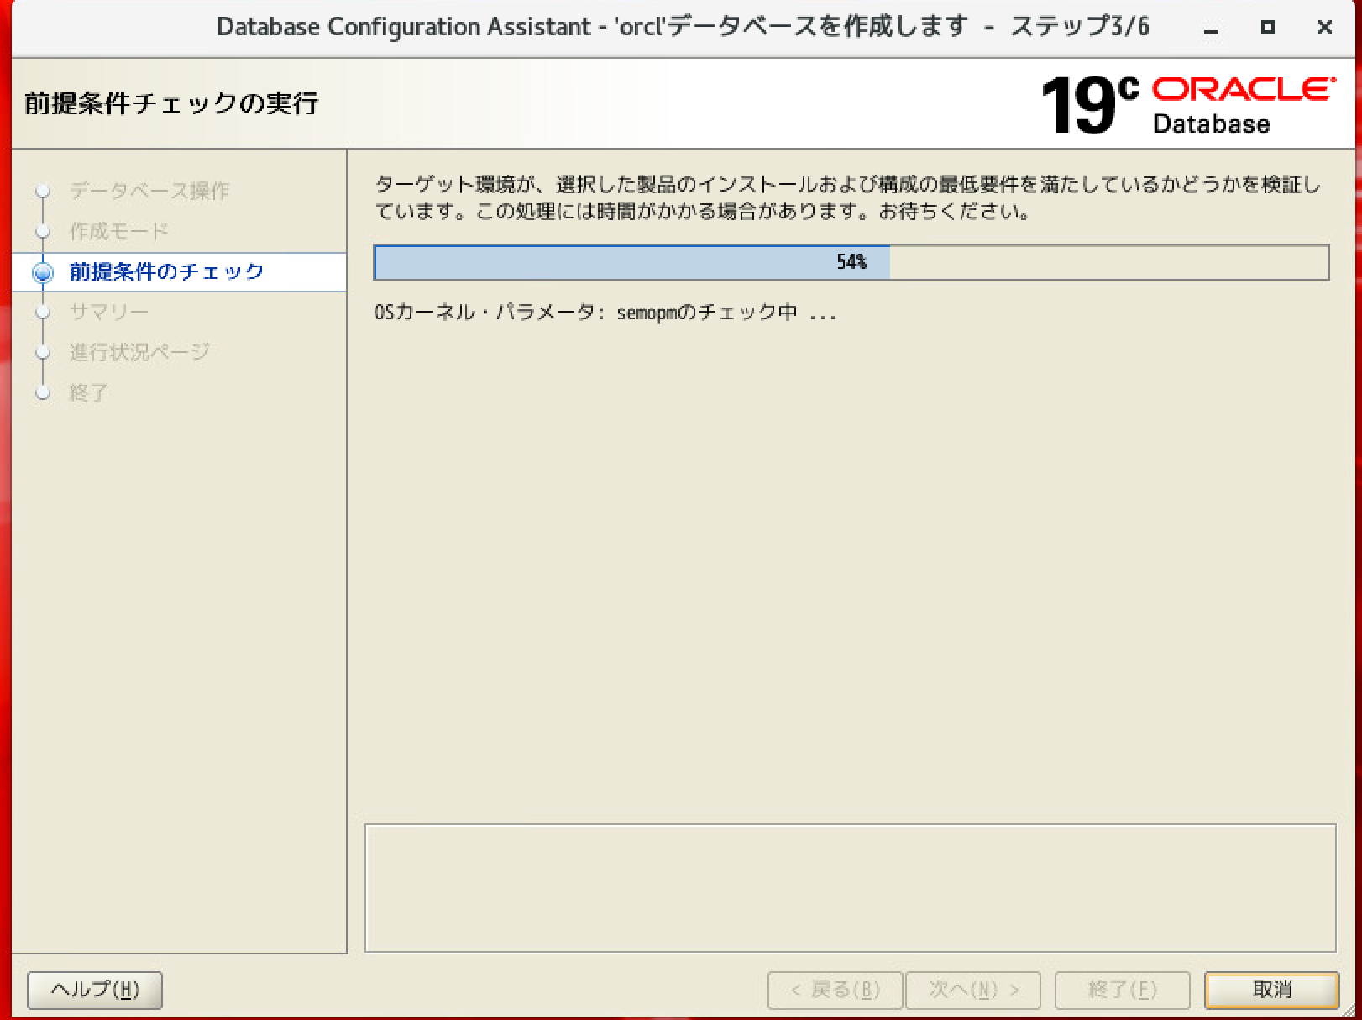This screenshot has width=1362, height=1020.
Task: Select the 進行状況ページ step
Action: tap(139, 352)
